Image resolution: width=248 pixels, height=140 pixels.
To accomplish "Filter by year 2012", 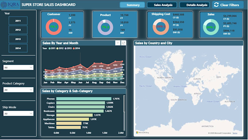I will pos(18,30).
